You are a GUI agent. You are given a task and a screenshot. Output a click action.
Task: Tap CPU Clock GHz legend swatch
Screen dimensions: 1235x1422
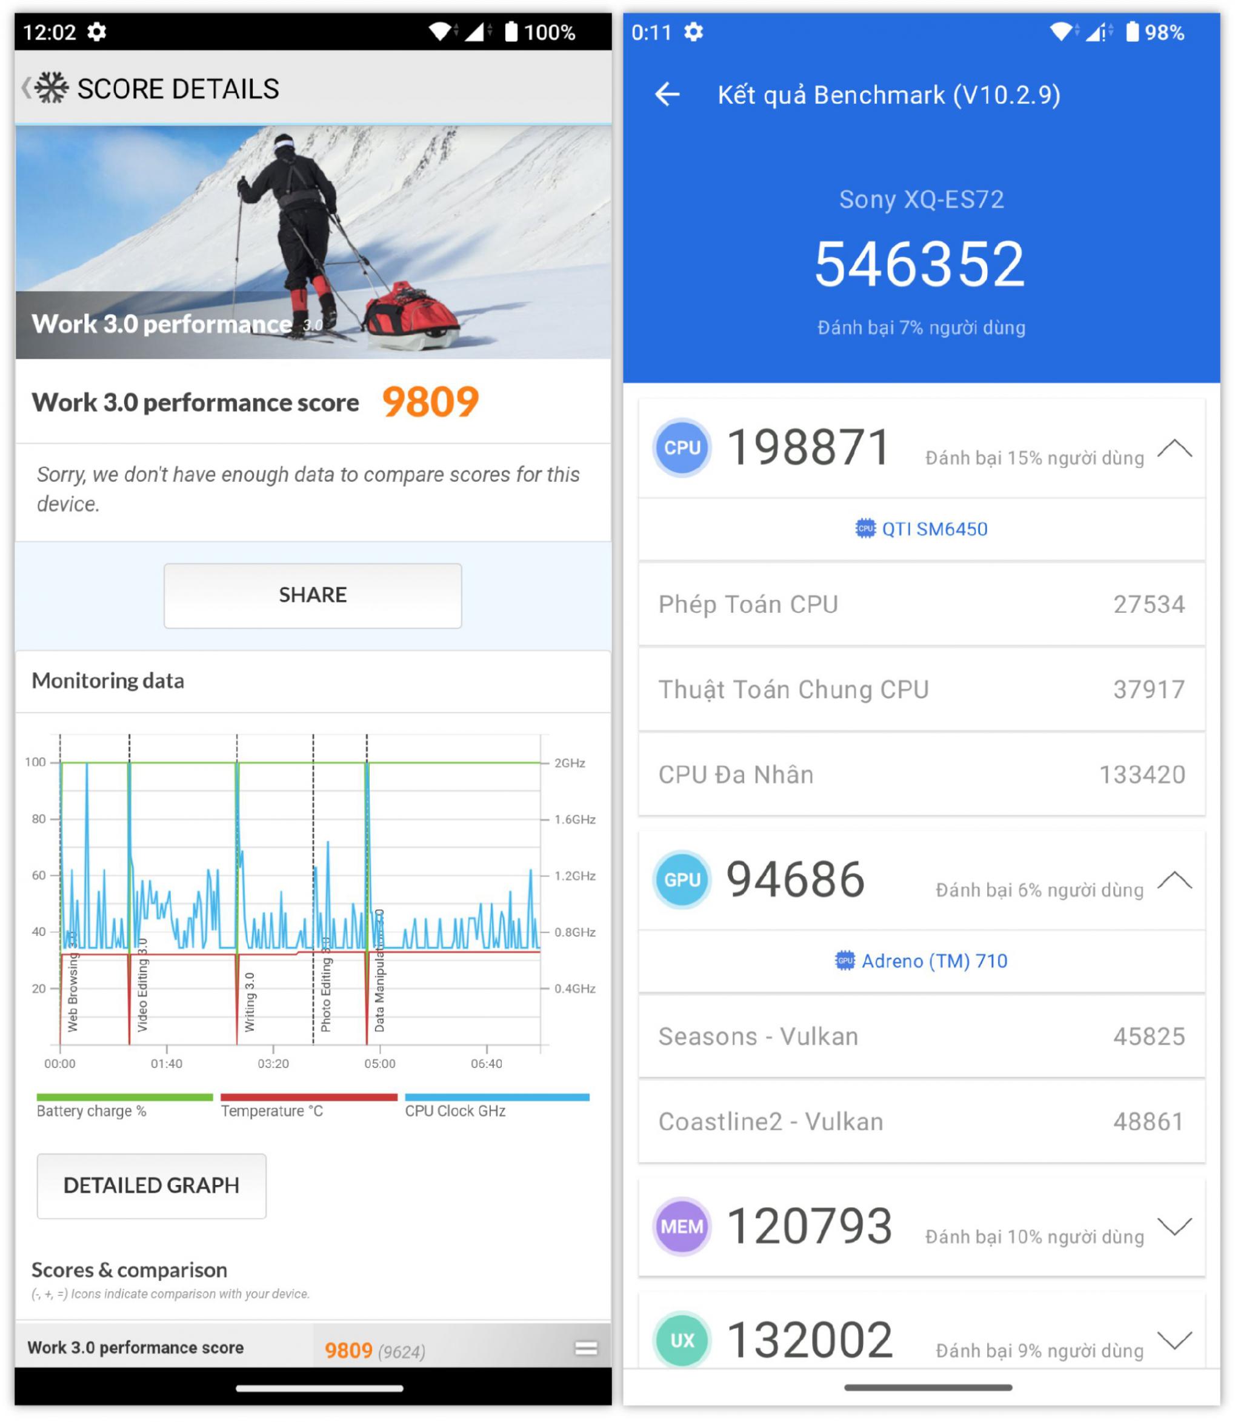tap(497, 1097)
